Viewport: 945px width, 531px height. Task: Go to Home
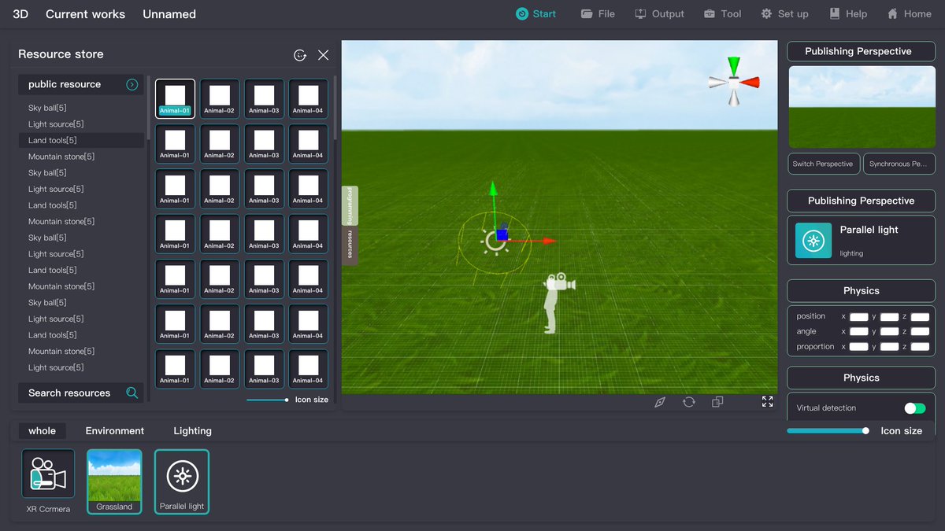pos(909,14)
